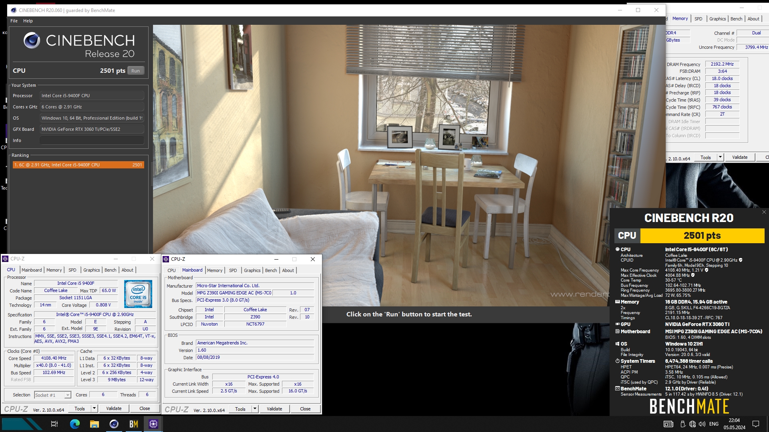The height and width of the screenshot is (432, 769).
Task: Click the tray USB/safely remove icon
Action: click(683, 424)
